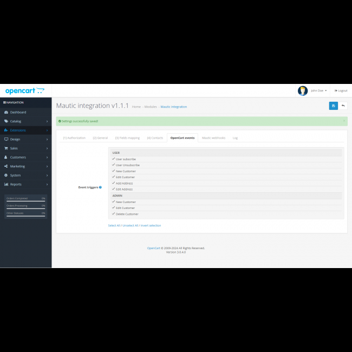
Task: Toggle the Delete Customer checkbox
Action: 114,214
